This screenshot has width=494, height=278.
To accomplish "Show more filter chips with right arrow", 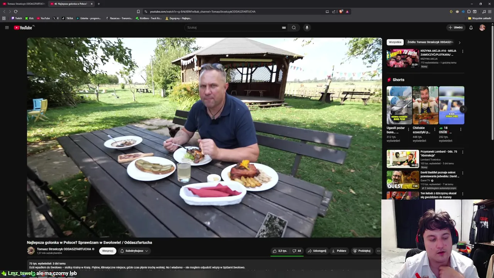I will (459, 42).
